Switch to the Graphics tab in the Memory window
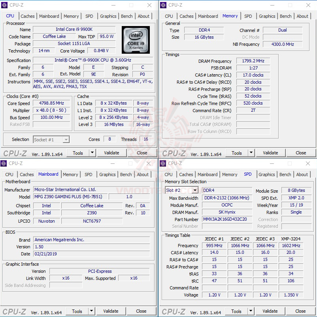This screenshot has width=317, height=317. pyautogui.click(x=267, y=16)
